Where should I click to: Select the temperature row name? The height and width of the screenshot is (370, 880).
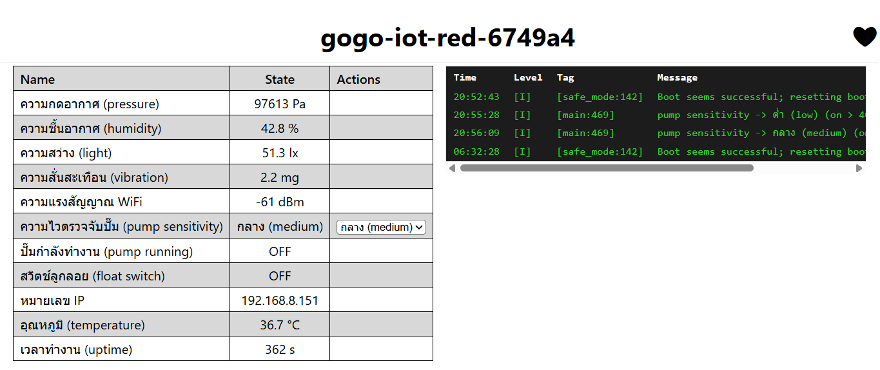click(x=83, y=325)
